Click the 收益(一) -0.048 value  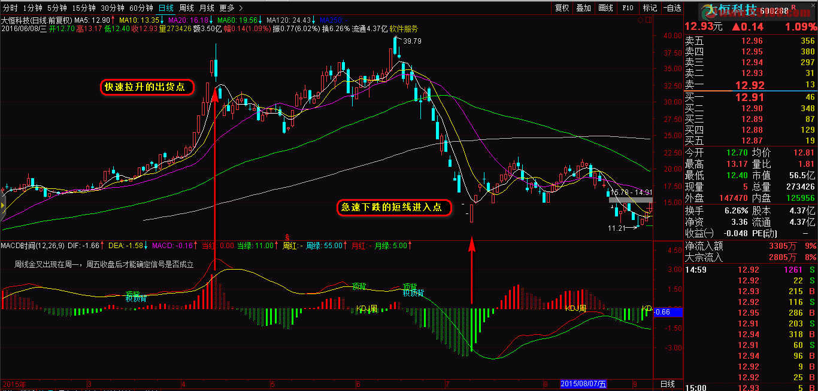(736, 234)
